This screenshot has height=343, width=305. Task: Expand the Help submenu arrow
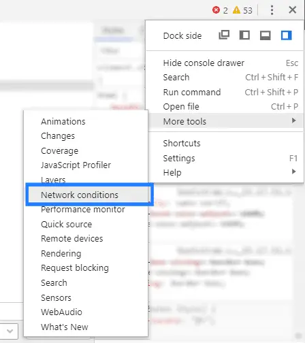tap(293, 171)
